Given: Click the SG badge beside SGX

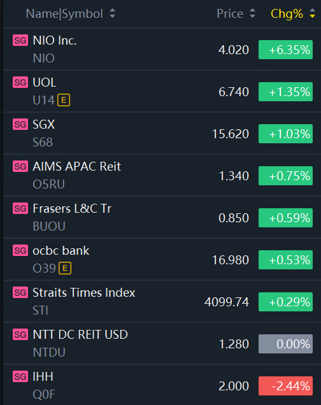Looking at the screenshot, I should click(20, 125).
